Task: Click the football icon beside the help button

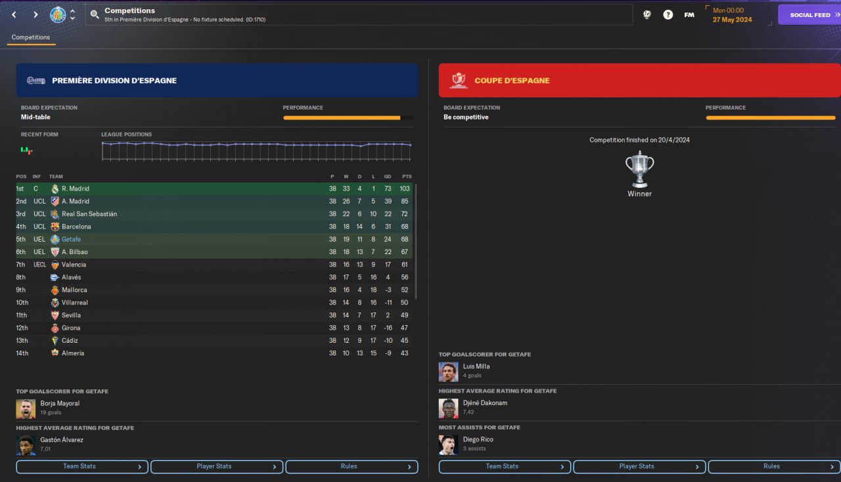Action: click(647, 14)
